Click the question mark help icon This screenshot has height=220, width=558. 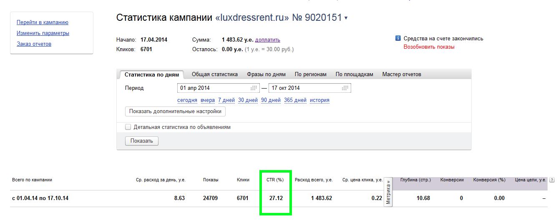pyautogui.click(x=552, y=180)
